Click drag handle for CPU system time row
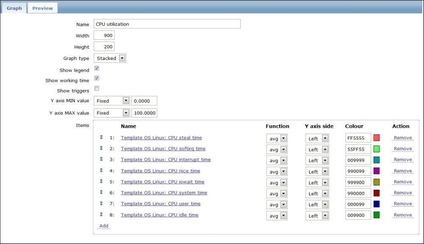424x244 pixels. [101, 192]
